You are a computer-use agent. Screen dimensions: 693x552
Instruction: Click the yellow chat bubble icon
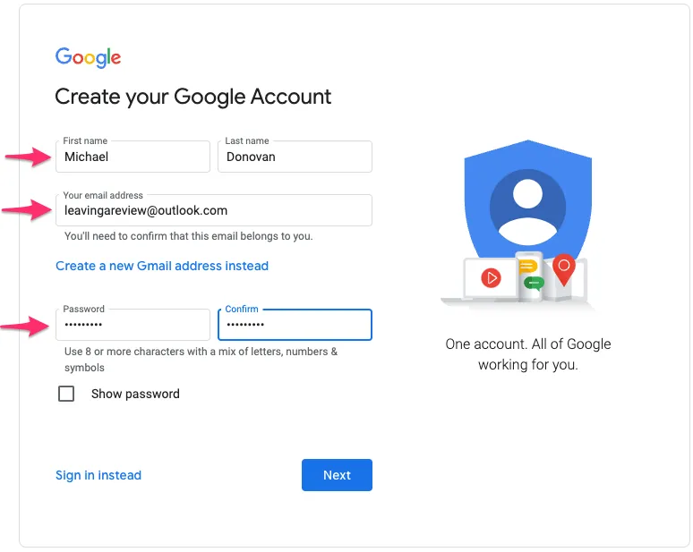coord(527,267)
